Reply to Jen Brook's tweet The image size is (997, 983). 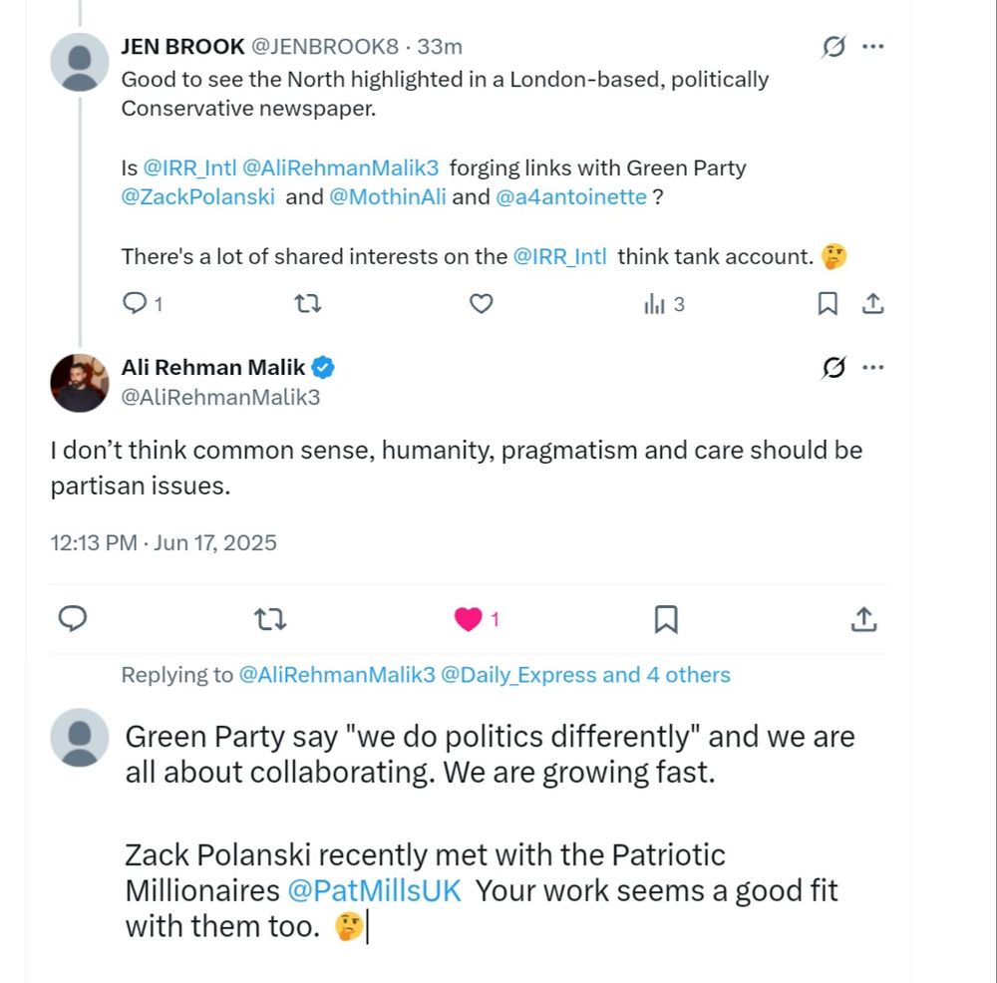(135, 304)
